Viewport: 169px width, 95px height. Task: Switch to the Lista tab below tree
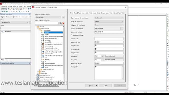pos(40,85)
